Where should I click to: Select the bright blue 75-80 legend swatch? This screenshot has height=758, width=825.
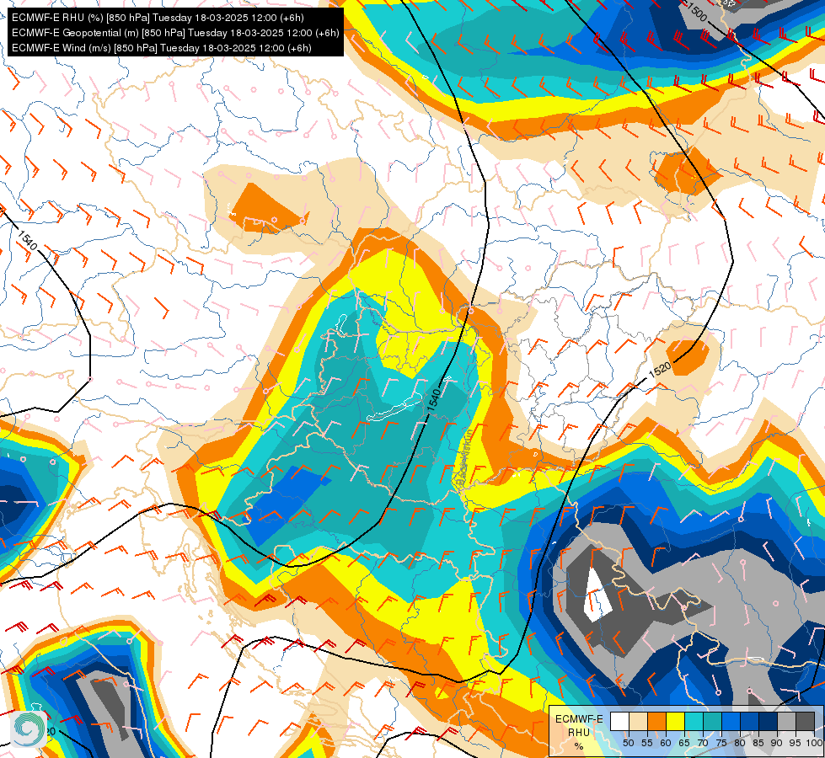(731, 721)
